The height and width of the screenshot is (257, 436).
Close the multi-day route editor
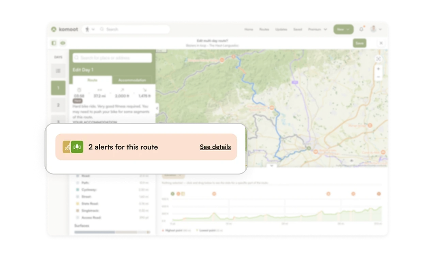point(381,43)
